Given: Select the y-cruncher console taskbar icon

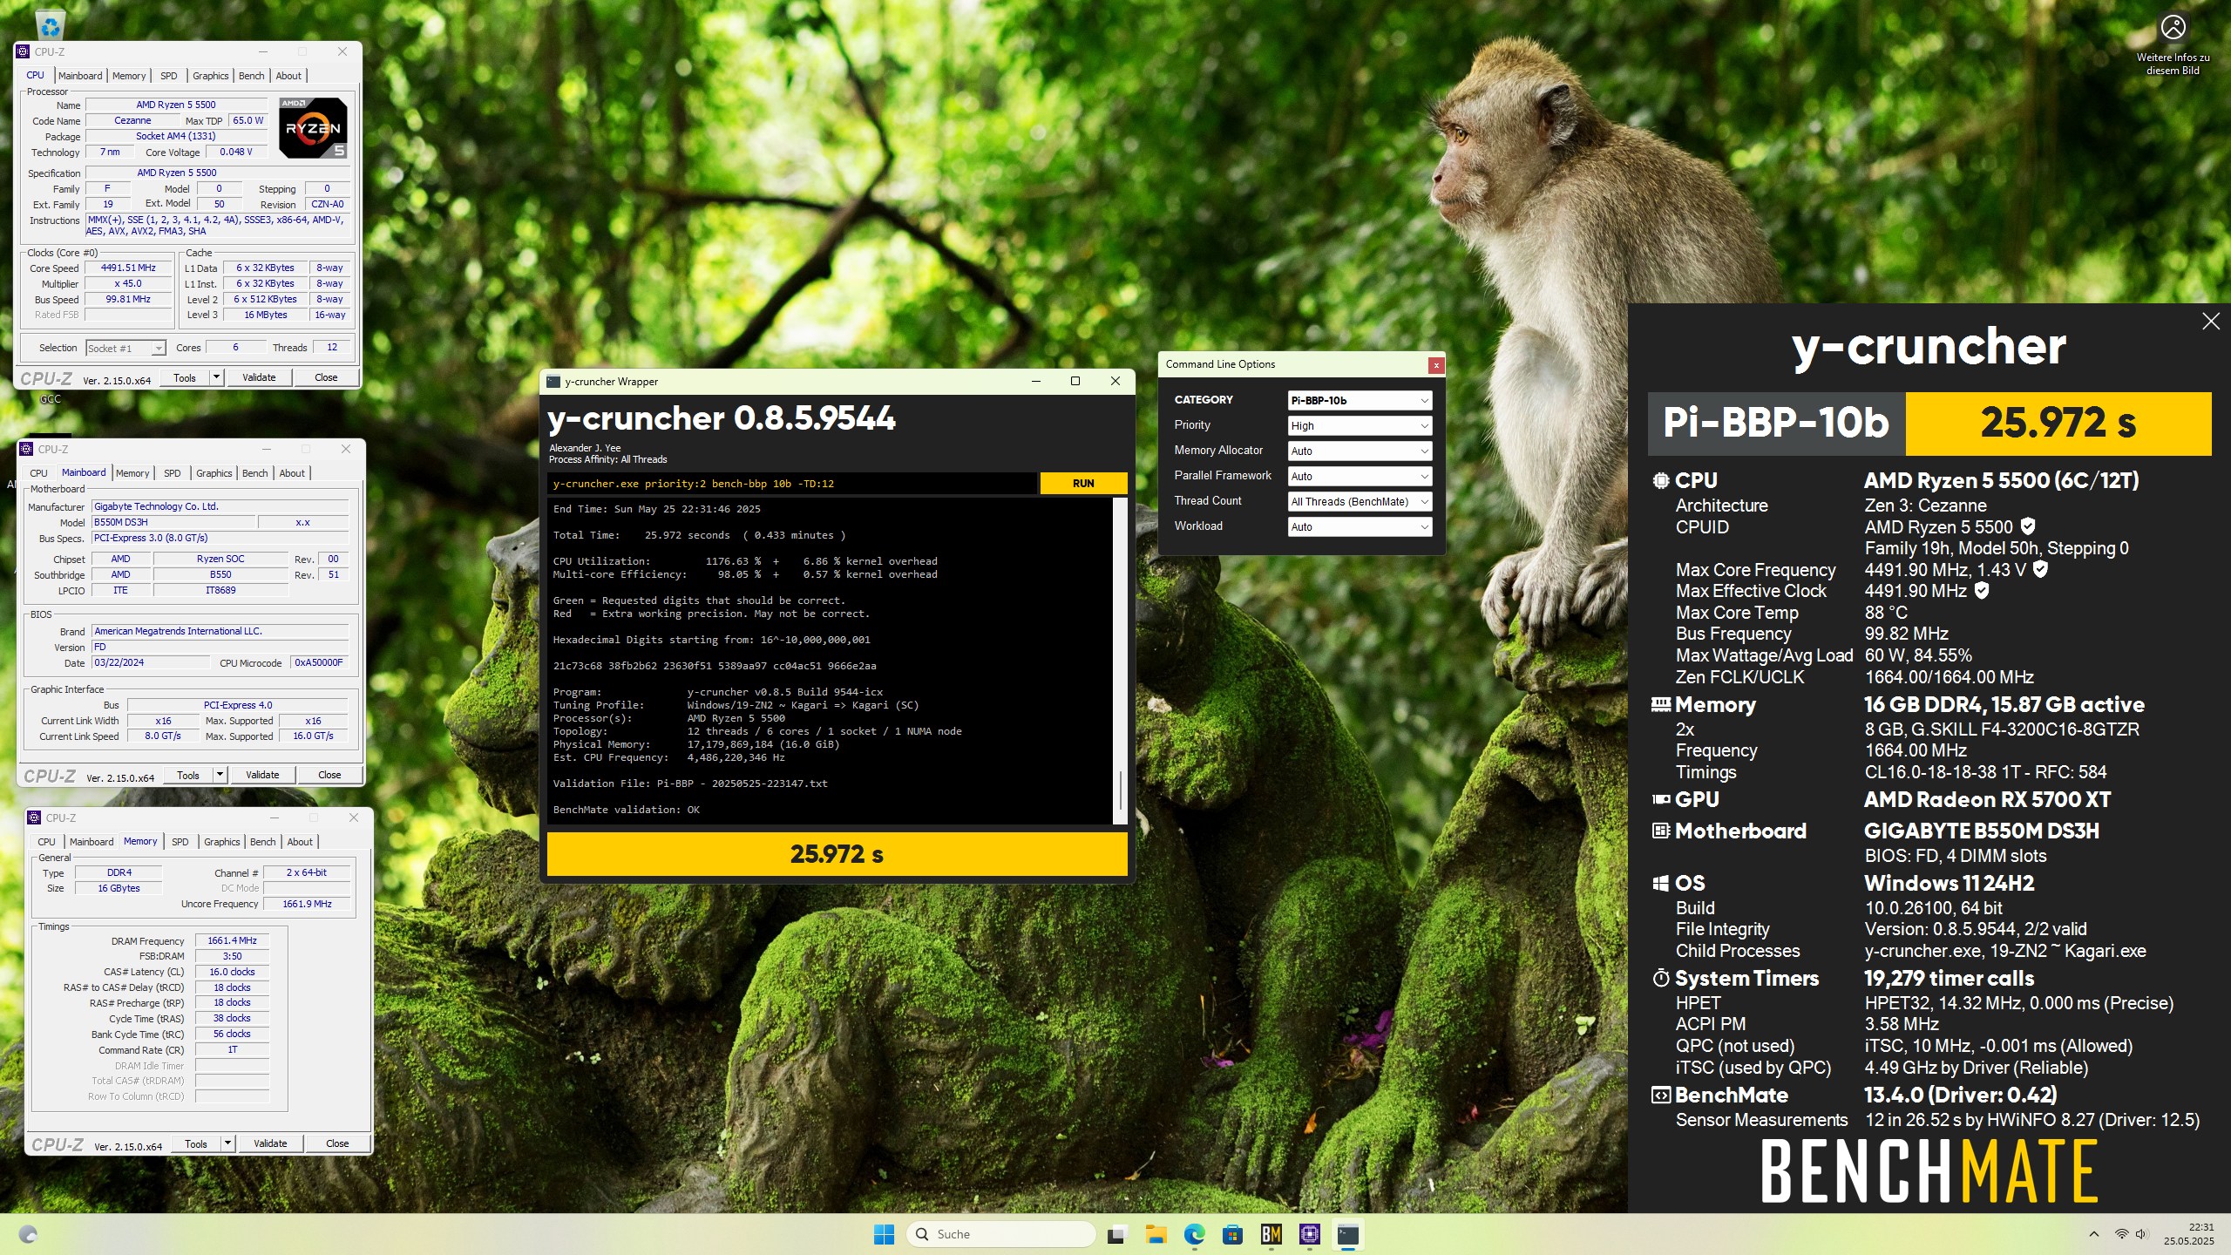Looking at the screenshot, I should (x=1347, y=1234).
